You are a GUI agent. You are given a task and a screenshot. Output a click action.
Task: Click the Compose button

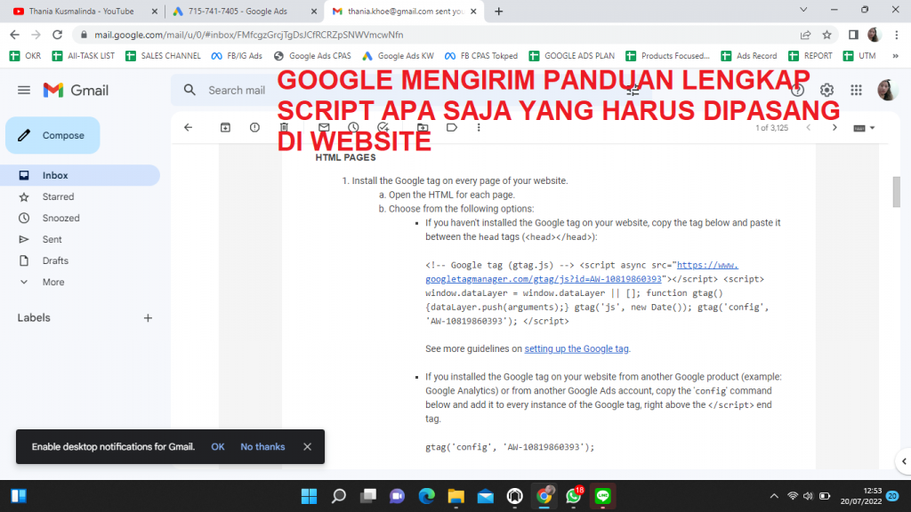[x=53, y=135]
